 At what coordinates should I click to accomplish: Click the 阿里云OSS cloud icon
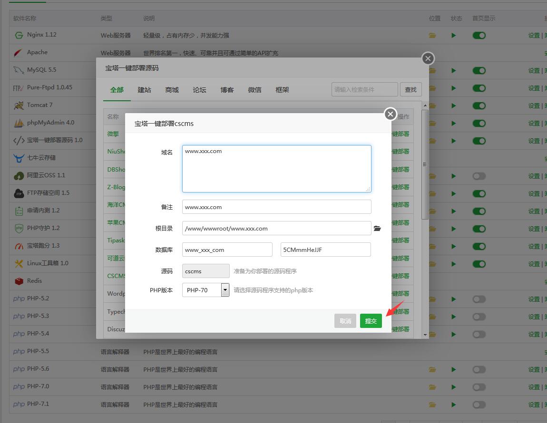tap(19, 176)
